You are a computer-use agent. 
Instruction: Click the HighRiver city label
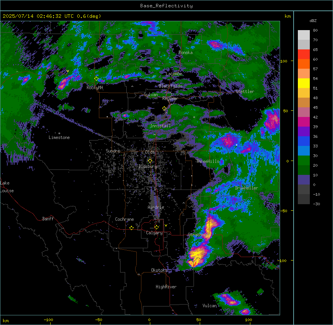[166, 287]
